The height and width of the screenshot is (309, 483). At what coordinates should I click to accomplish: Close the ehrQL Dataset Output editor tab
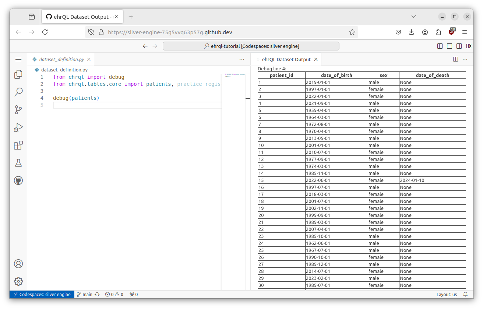coord(316,59)
